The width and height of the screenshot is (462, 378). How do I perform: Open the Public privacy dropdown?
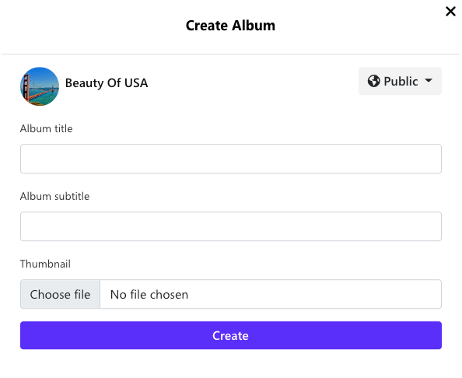pos(400,81)
